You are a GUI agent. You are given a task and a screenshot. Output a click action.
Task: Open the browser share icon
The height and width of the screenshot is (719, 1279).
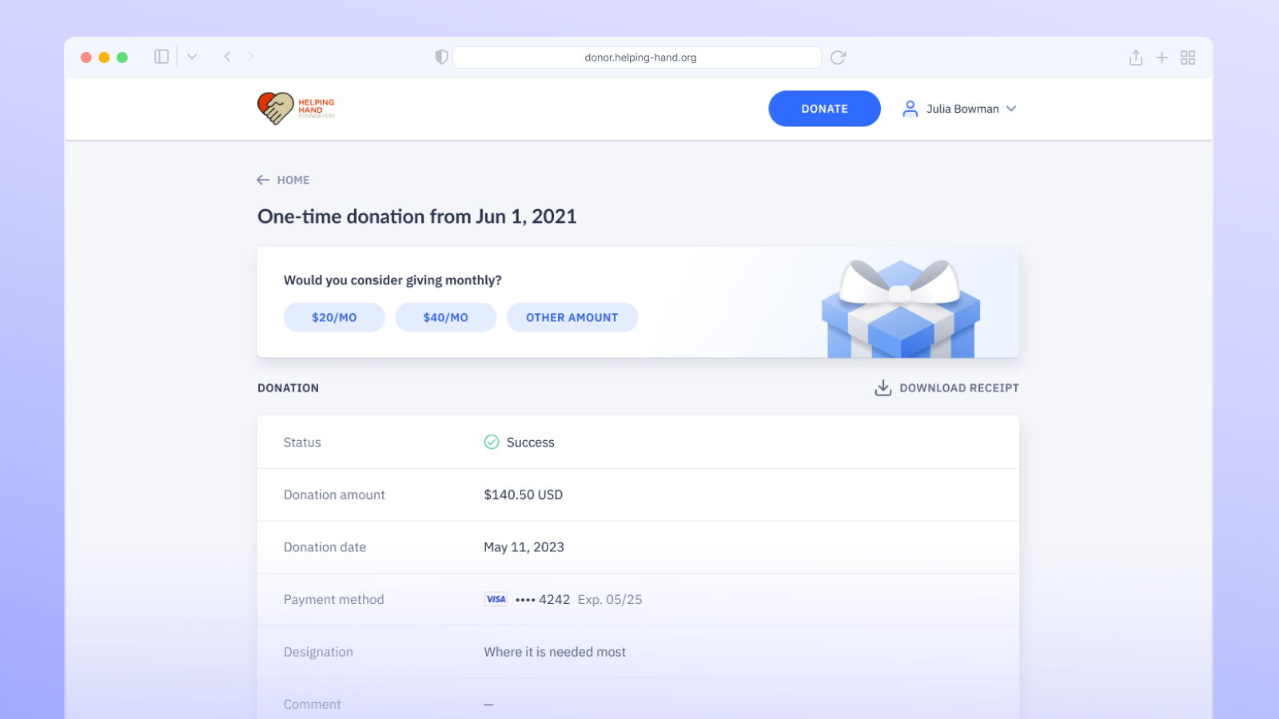[1135, 58]
